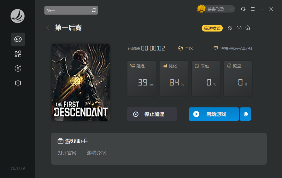Click the globe icon next to 全区

coord(181,48)
